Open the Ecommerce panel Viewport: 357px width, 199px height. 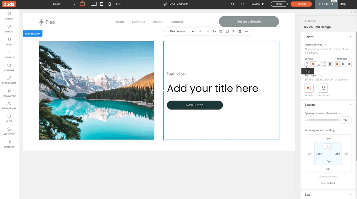(9, 93)
